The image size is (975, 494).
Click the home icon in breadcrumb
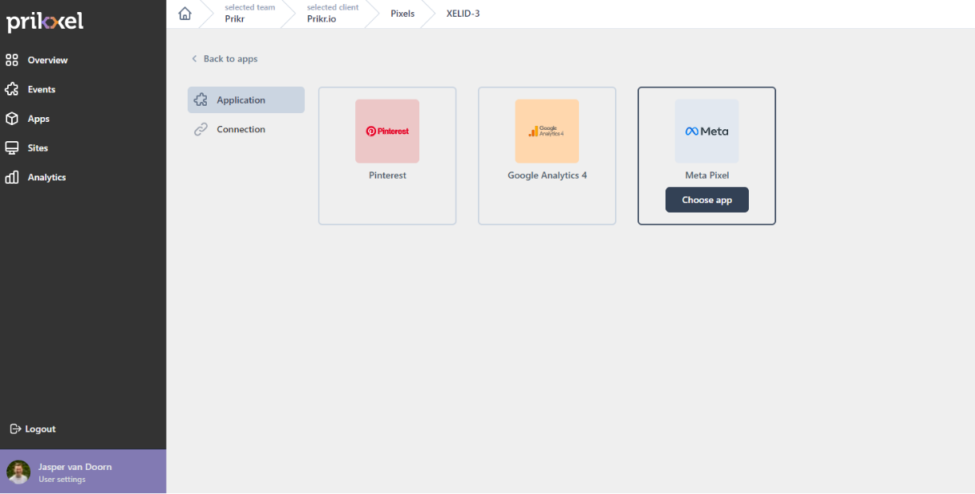185,14
